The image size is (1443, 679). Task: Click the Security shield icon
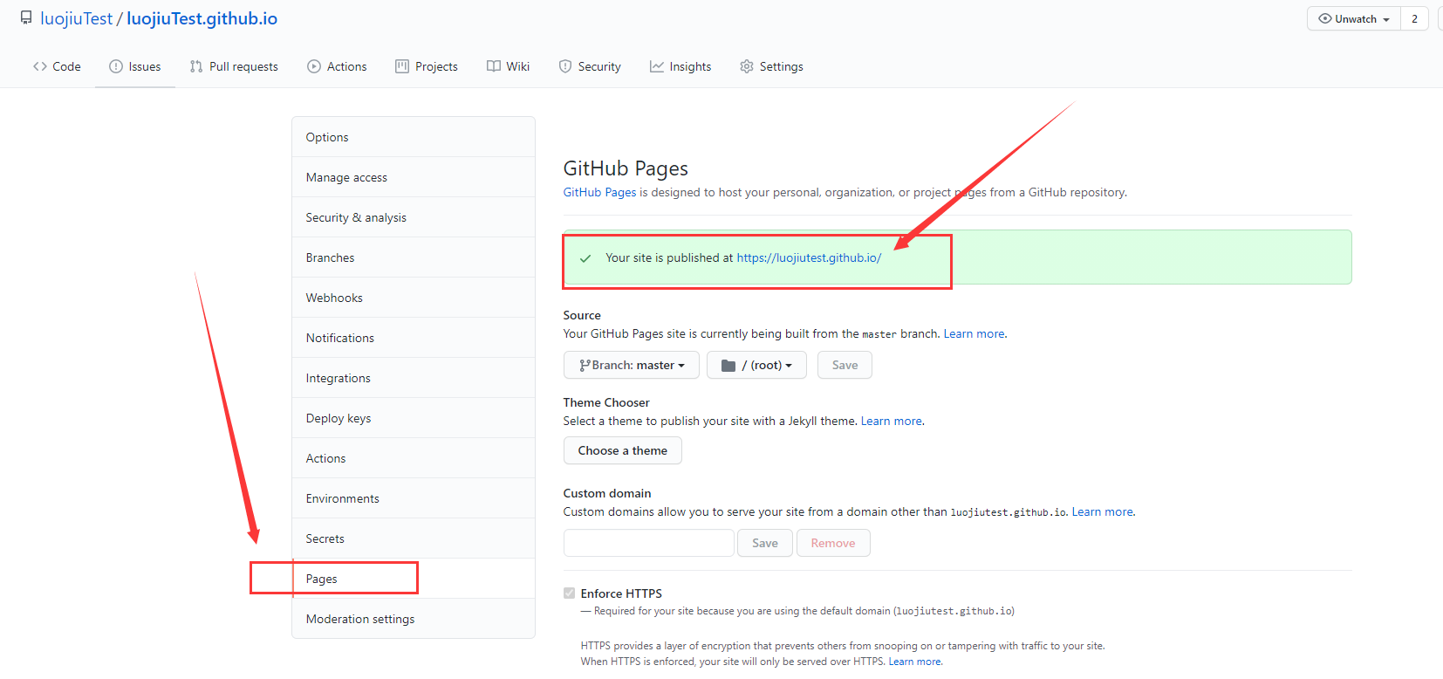coord(565,66)
